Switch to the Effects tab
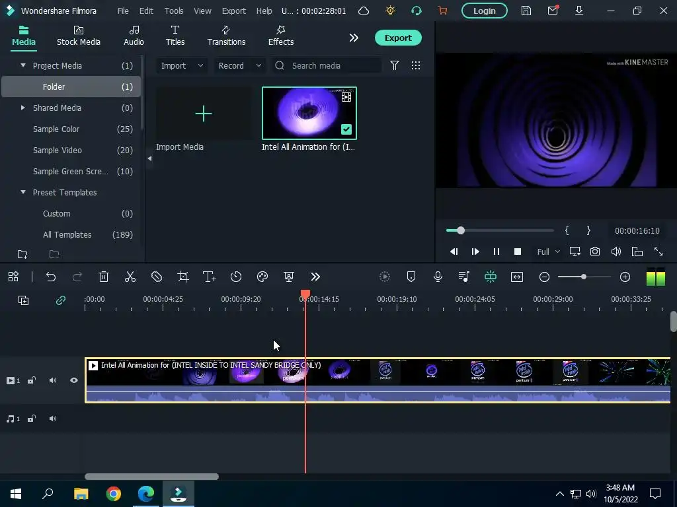The image size is (677, 507). point(280,36)
